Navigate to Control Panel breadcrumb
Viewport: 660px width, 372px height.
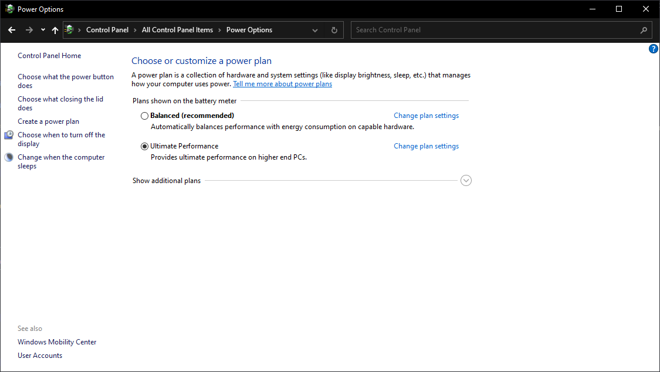click(107, 30)
